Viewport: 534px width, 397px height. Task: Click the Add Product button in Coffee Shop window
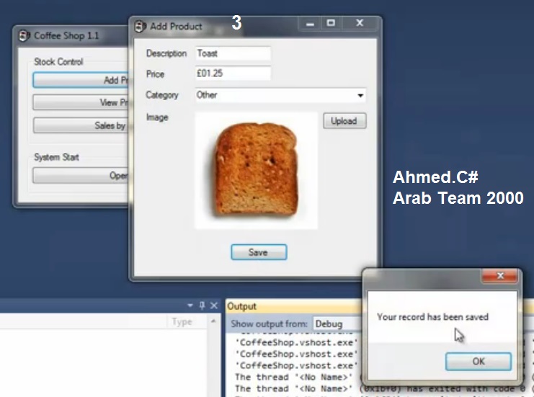pyautogui.click(x=81, y=80)
